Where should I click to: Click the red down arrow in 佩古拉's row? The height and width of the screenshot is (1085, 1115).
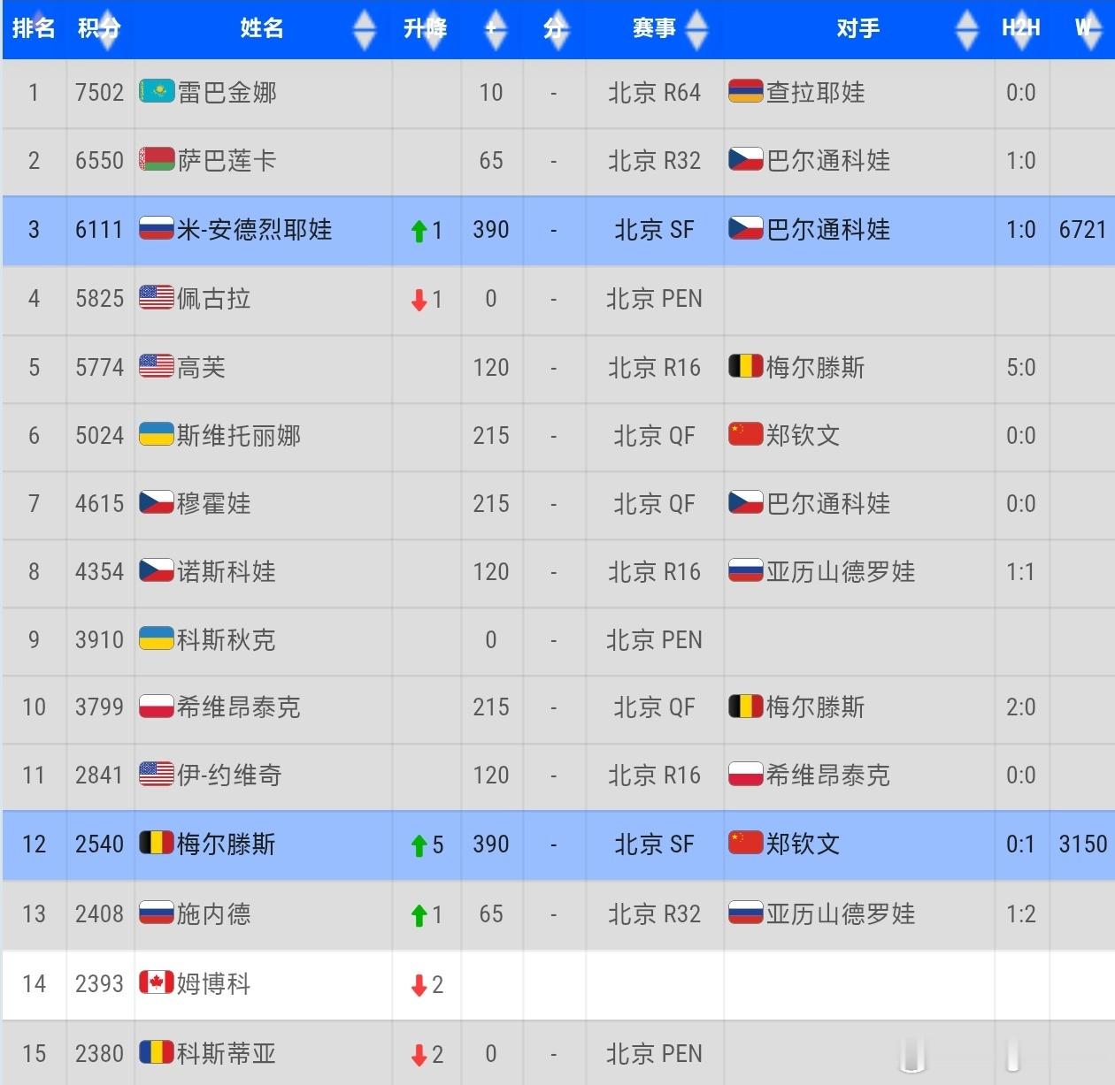(x=419, y=300)
